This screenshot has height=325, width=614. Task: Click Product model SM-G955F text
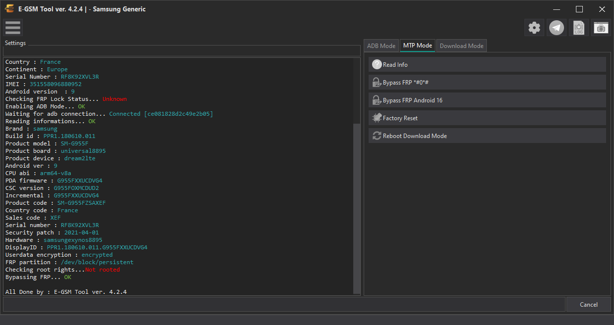coord(47,143)
